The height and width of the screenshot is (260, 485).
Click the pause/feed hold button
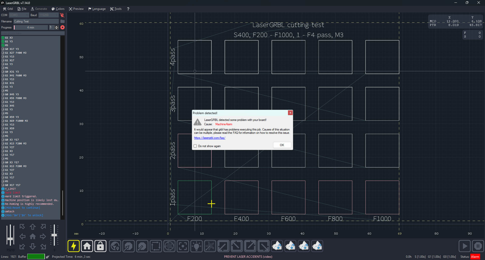point(478,246)
